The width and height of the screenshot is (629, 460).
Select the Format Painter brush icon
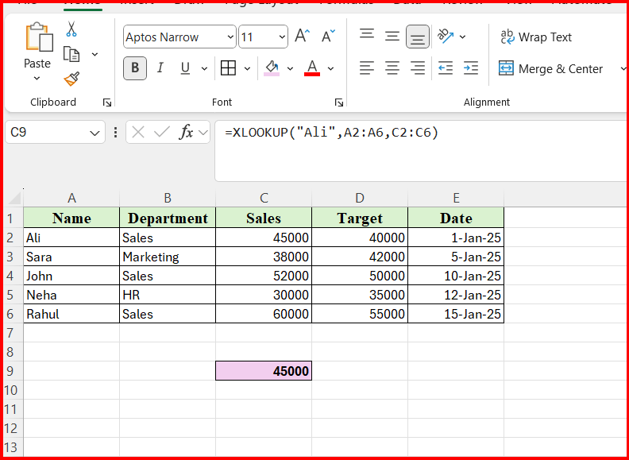click(x=71, y=79)
